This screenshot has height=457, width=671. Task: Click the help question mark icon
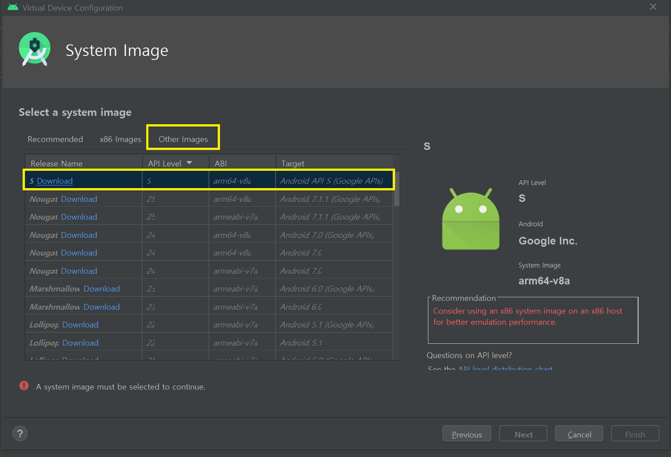click(20, 433)
